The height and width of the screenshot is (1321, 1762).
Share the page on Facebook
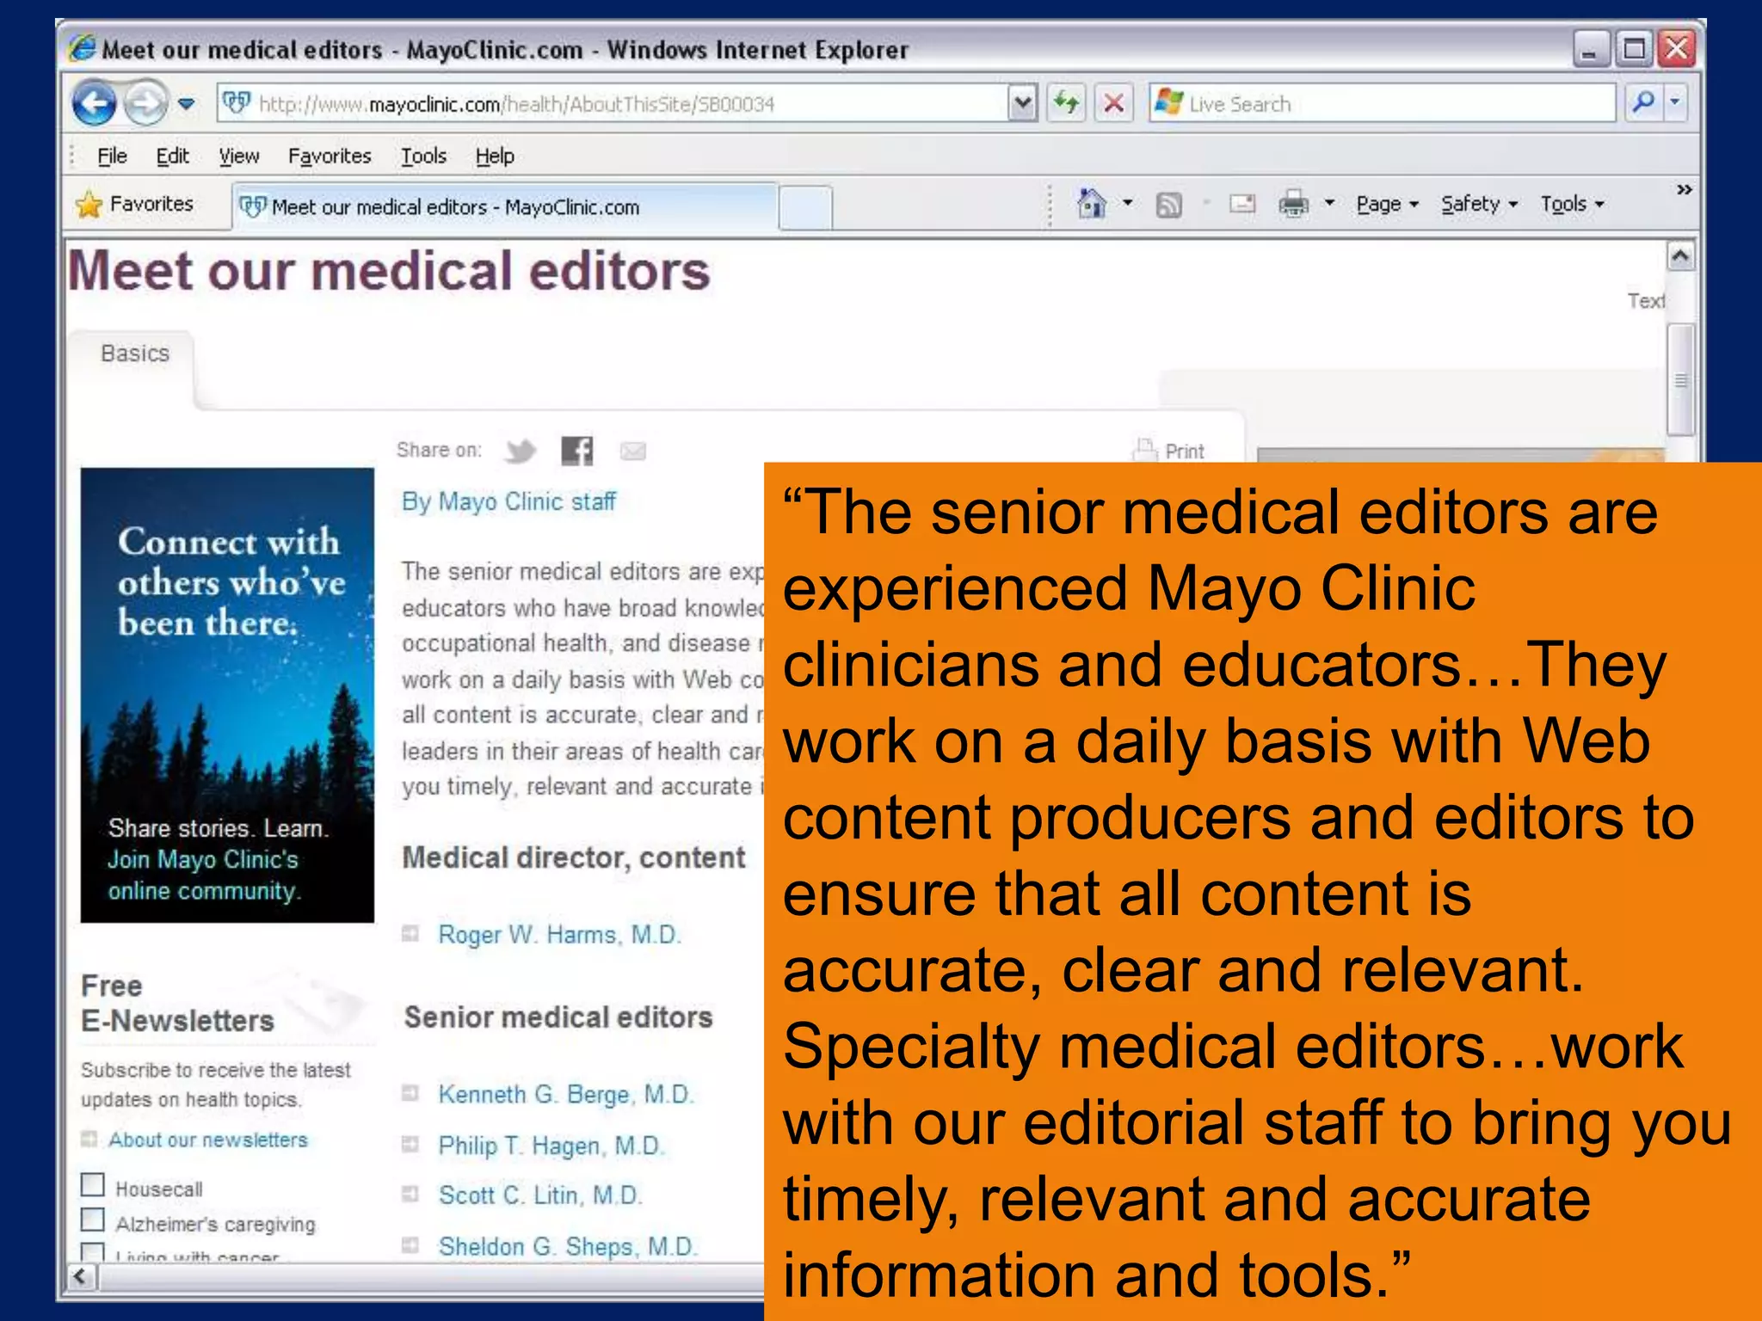(576, 451)
